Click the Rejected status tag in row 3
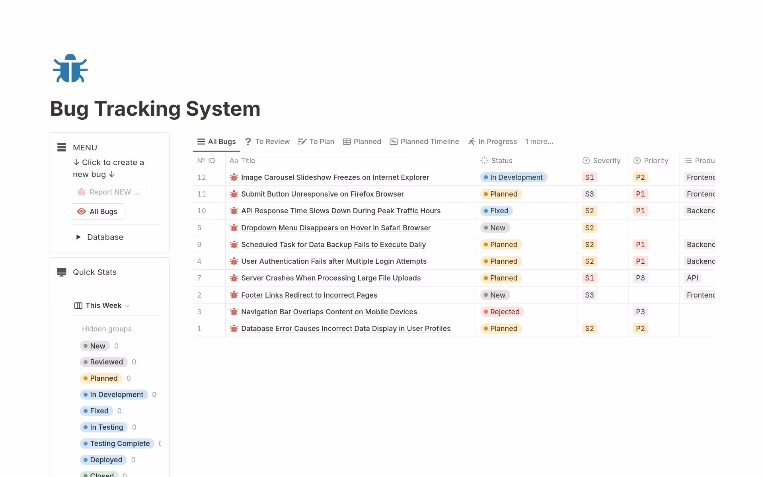Image resolution: width=764 pixels, height=477 pixels. [x=502, y=312]
